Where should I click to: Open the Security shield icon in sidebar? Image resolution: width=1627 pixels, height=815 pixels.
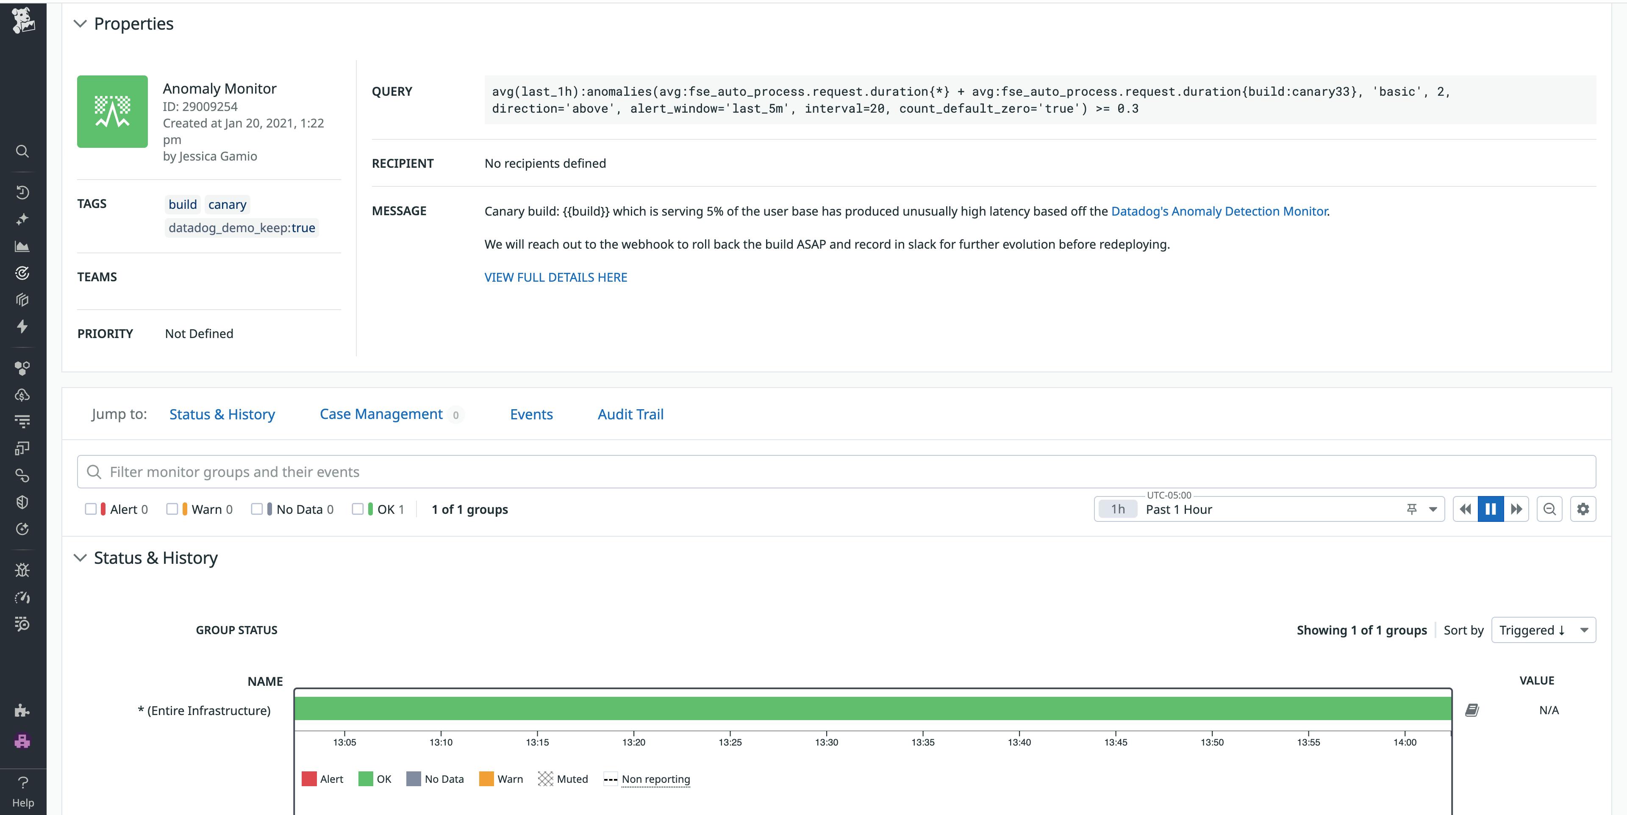23,502
